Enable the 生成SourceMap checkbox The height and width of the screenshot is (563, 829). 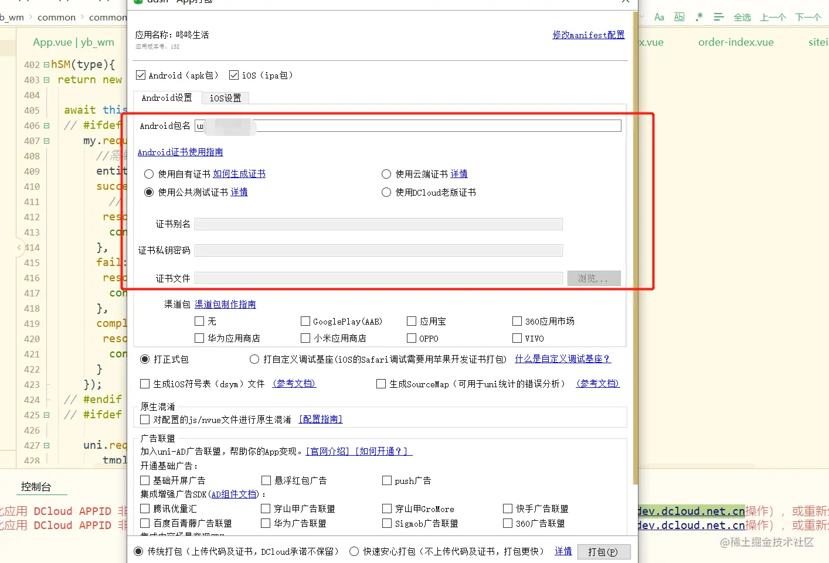pos(381,384)
